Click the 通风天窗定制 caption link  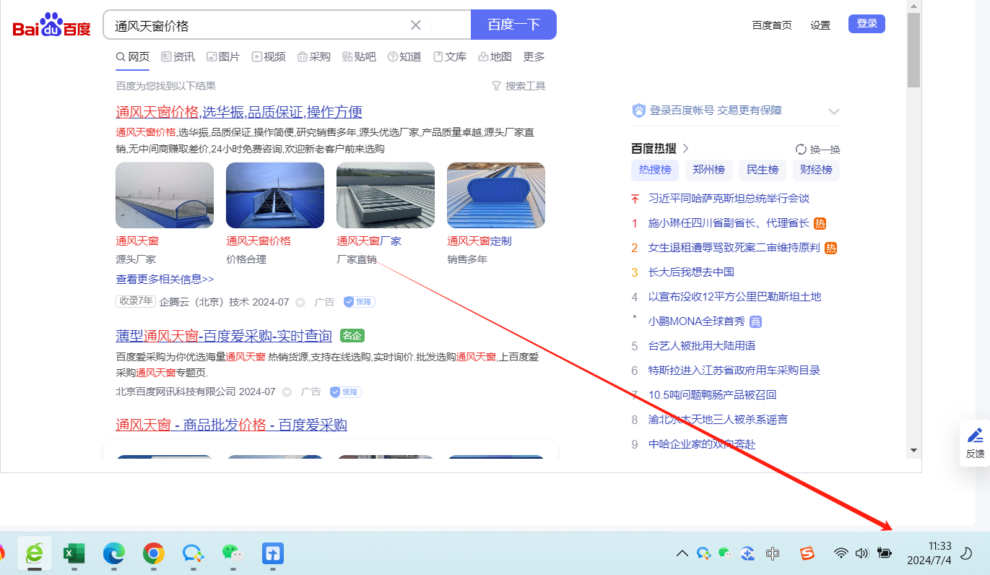coord(479,241)
